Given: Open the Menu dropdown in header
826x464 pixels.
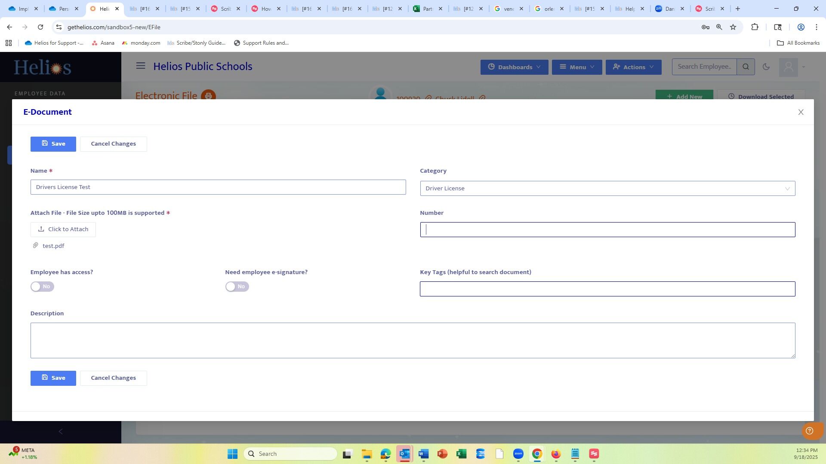Looking at the screenshot, I should point(576,67).
